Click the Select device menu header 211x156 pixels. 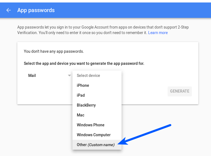coord(88,76)
